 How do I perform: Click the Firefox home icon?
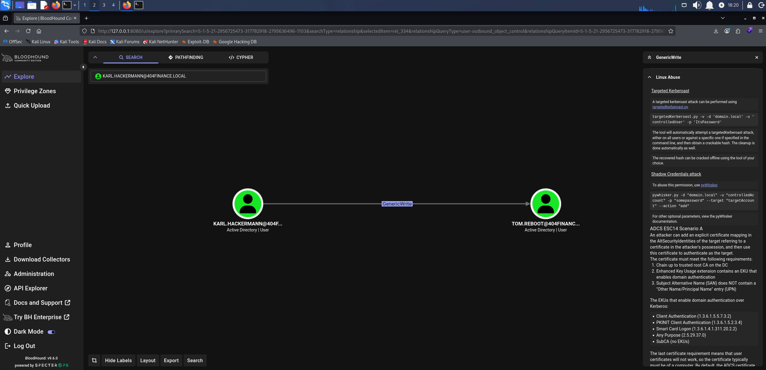pos(39,31)
